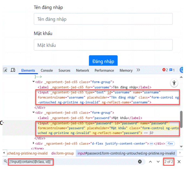Go to previous search match
This screenshot has width=187, height=170.
click(151, 161)
